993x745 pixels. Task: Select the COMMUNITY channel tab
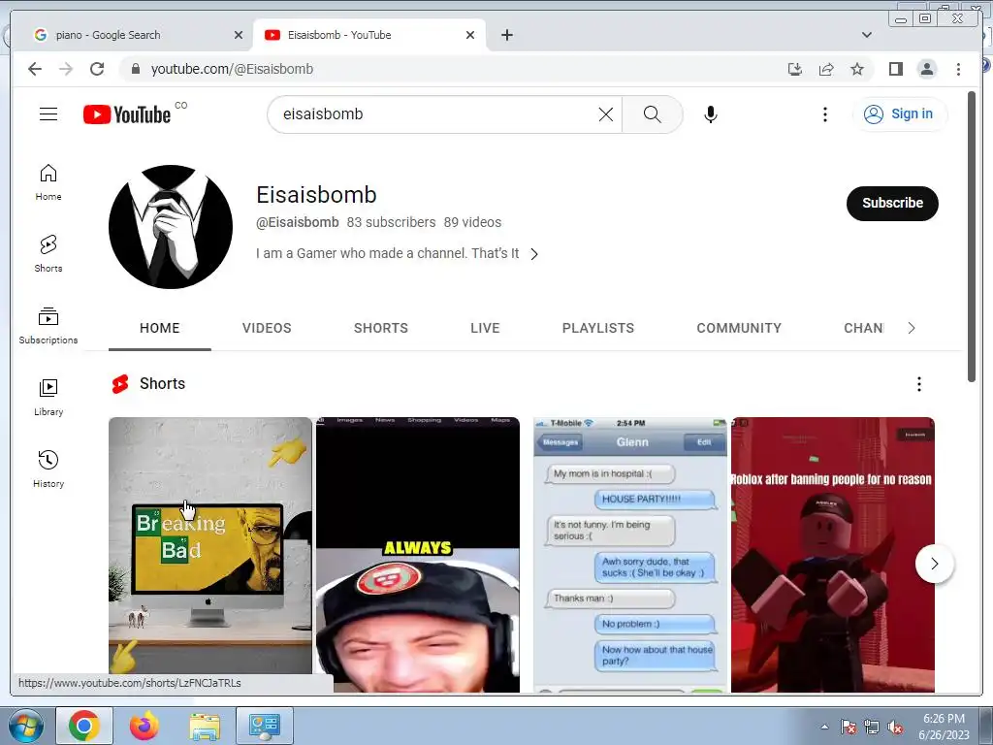tap(738, 328)
